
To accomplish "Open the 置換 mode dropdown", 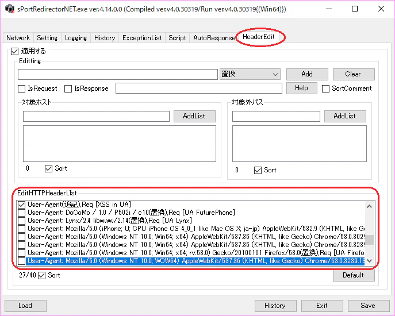I will pos(250,74).
